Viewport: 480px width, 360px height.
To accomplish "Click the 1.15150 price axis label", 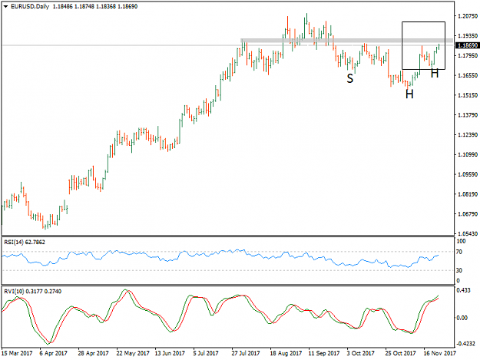I will 468,95.
